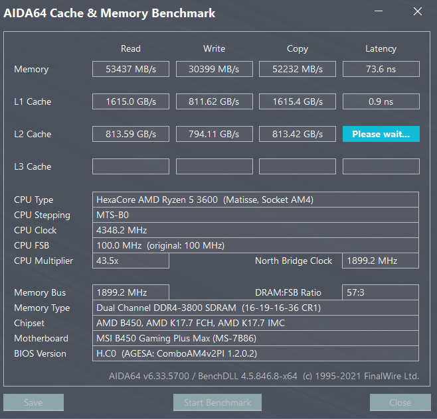Click the Read column header
The height and width of the screenshot is (419, 437).
[131, 48]
